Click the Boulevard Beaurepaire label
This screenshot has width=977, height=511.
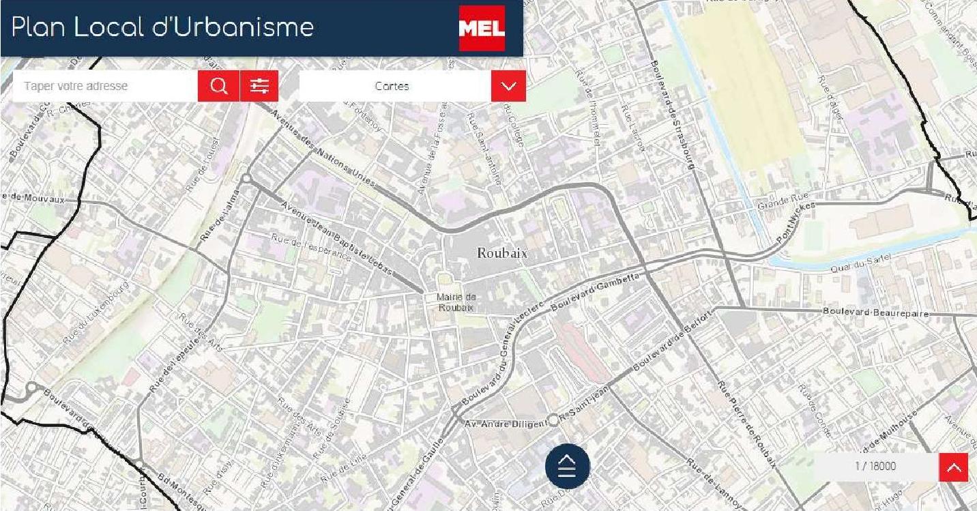(876, 312)
